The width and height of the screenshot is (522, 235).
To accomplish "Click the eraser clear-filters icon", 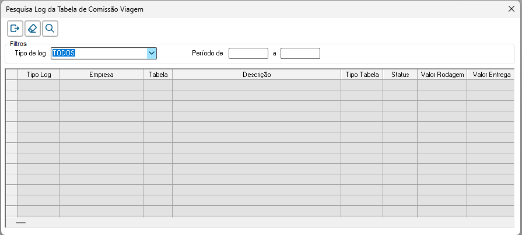I will (33, 28).
